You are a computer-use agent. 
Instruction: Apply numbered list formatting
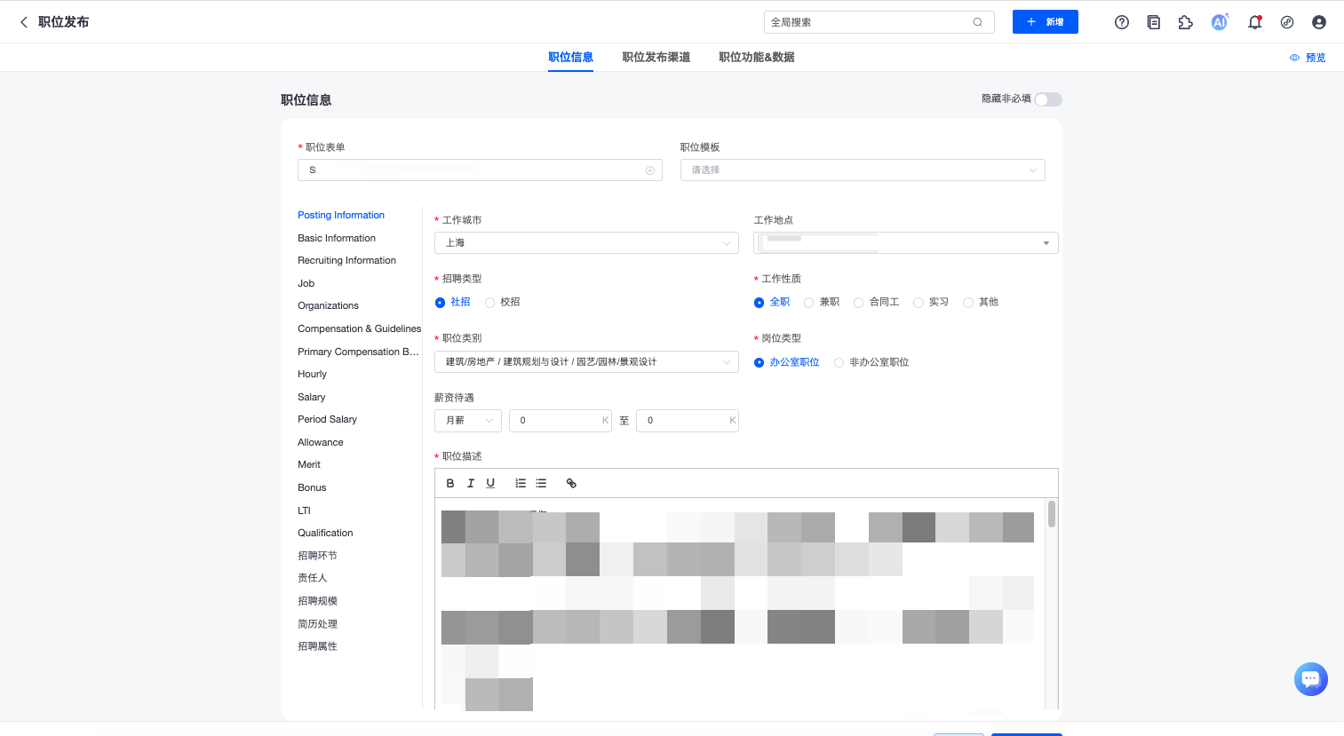521,483
